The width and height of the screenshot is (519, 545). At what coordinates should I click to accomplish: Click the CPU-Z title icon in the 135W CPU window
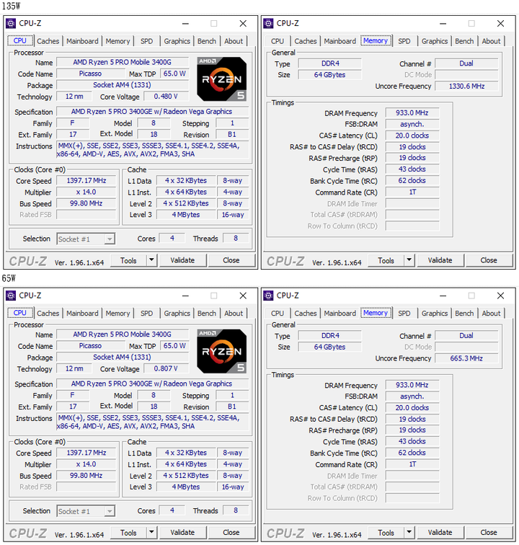coord(11,23)
